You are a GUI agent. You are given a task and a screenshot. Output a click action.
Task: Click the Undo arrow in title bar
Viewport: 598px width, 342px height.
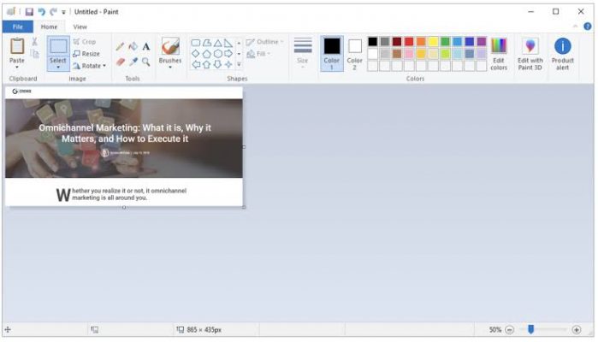(x=42, y=12)
